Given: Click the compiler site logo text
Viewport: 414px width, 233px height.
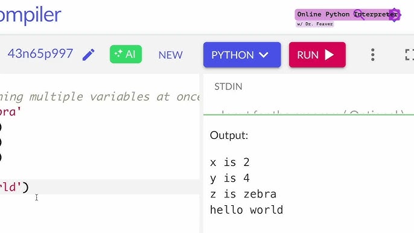Looking at the screenshot, I should click(31, 15).
